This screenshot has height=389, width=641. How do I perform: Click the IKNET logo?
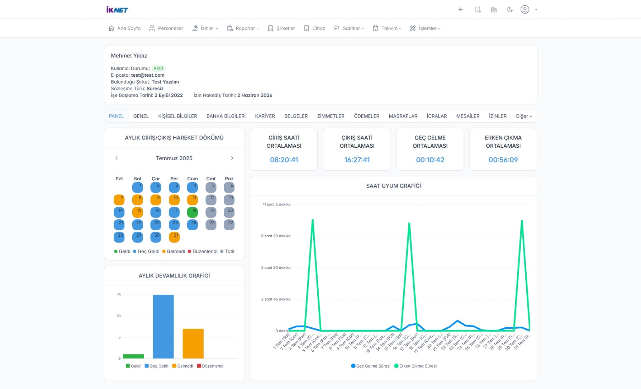click(117, 10)
